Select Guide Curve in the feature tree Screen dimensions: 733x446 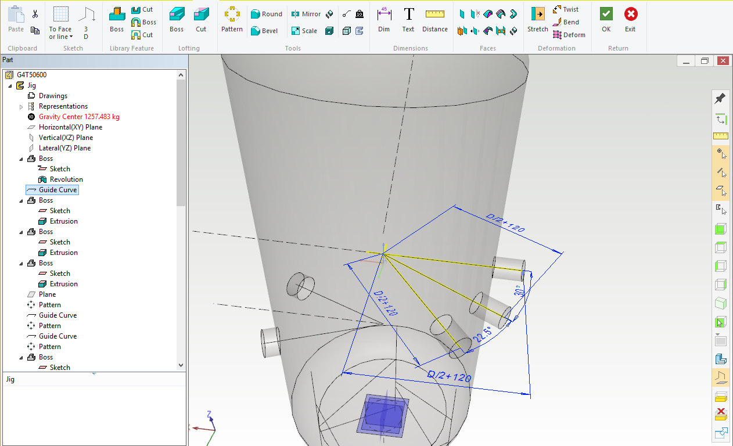(x=58, y=190)
